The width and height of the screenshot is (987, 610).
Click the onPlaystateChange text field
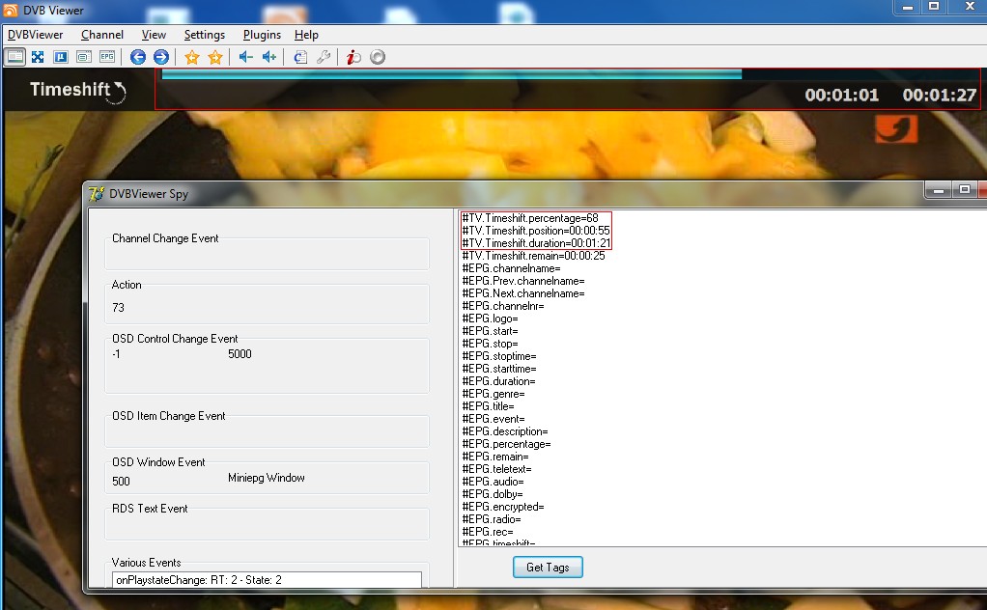(267, 580)
